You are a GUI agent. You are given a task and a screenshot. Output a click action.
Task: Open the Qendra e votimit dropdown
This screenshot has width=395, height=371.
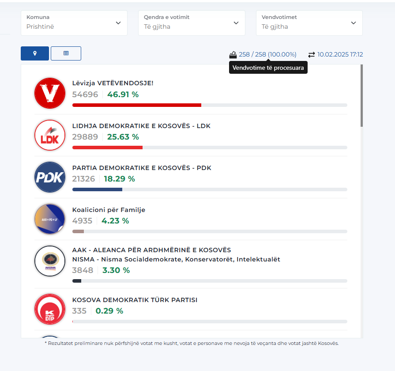pyautogui.click(x=192, y=23)
